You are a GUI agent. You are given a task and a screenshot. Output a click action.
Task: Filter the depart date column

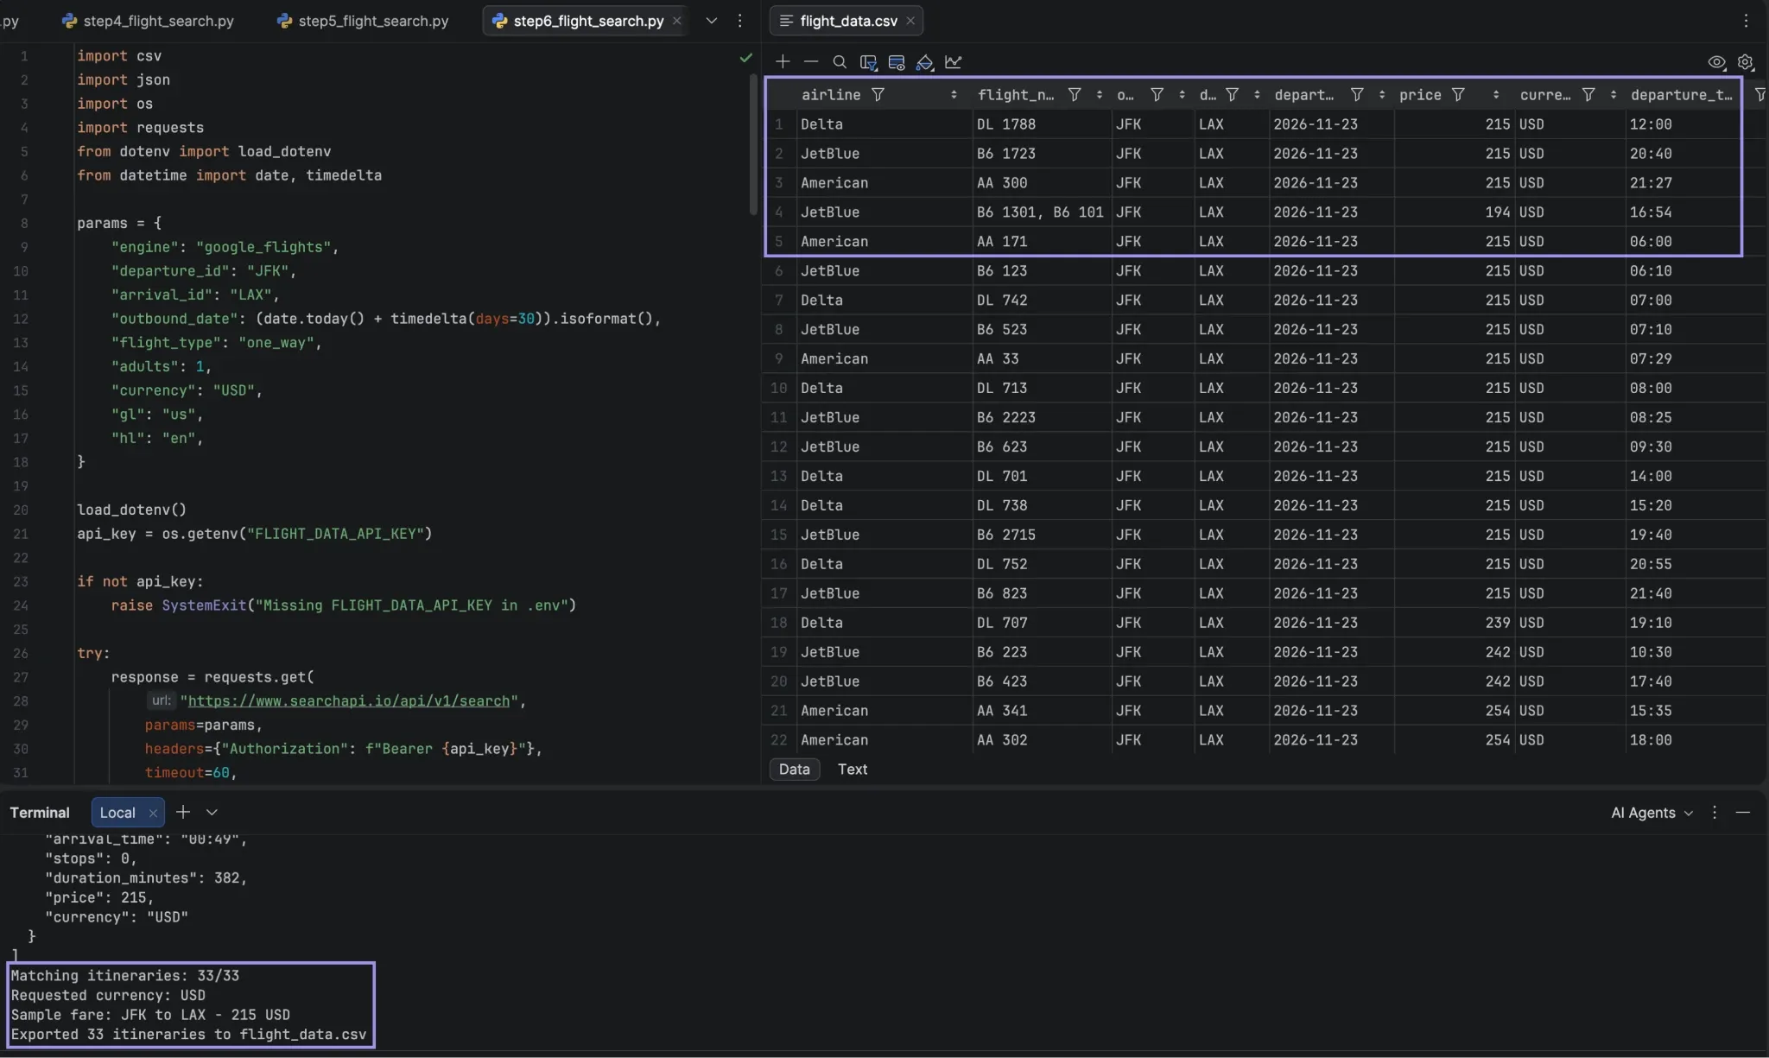coord(1357,95)
